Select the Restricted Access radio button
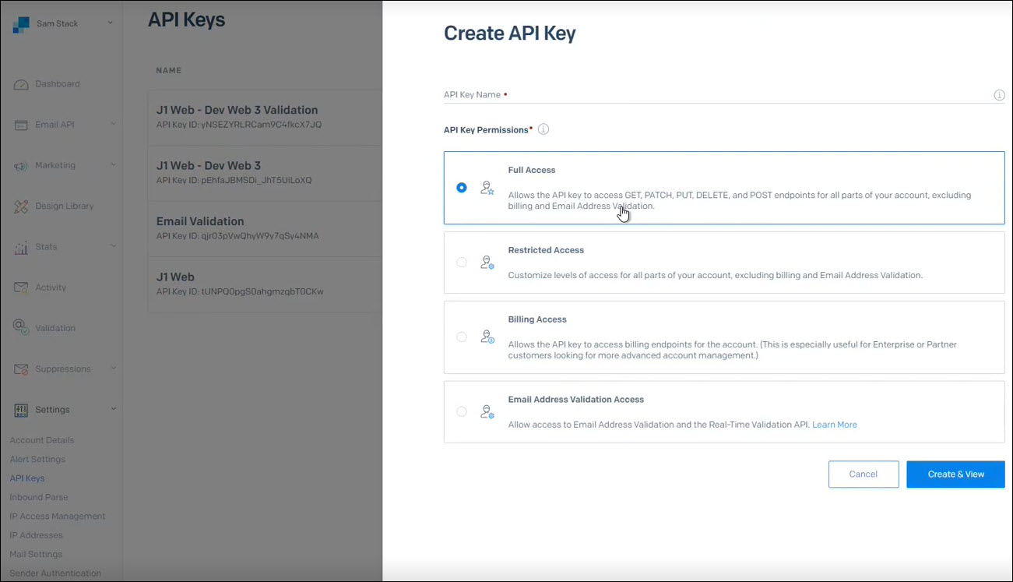 click(x=462, y=263)
